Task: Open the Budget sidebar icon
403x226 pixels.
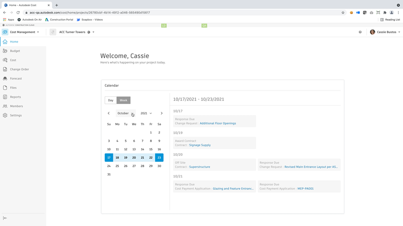Action: click(5, 51)
